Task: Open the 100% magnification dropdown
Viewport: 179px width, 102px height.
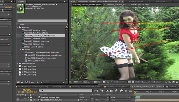Action: pos(78,82)
